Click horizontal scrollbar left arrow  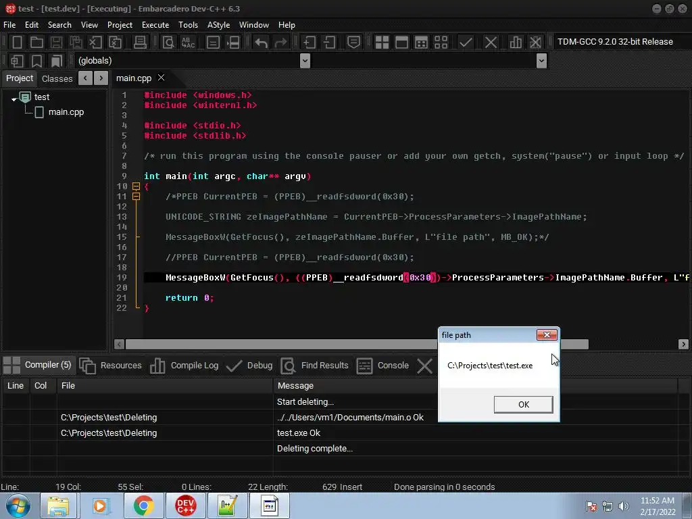(119, 344)
